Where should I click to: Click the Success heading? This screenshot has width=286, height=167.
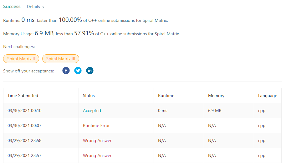pos(12,7)
